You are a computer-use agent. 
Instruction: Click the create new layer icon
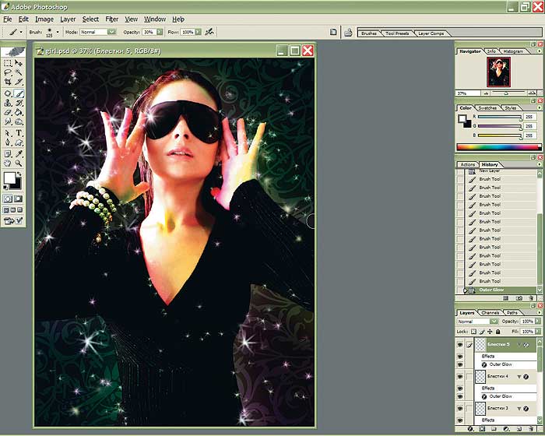[x=519, y=429]
